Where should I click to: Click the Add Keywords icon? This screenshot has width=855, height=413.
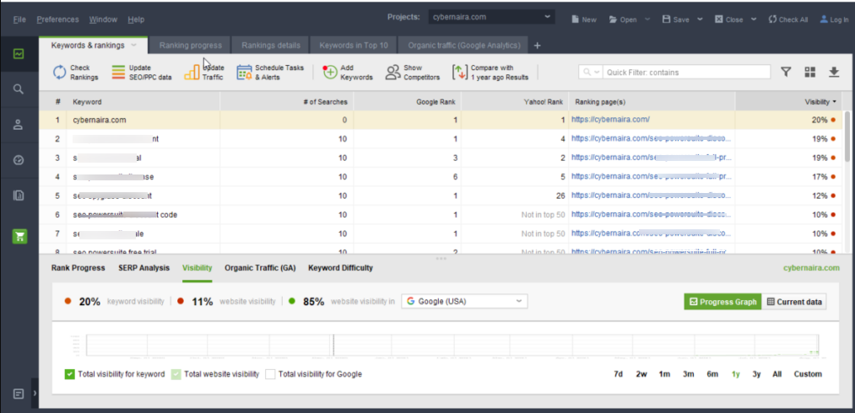330,72
